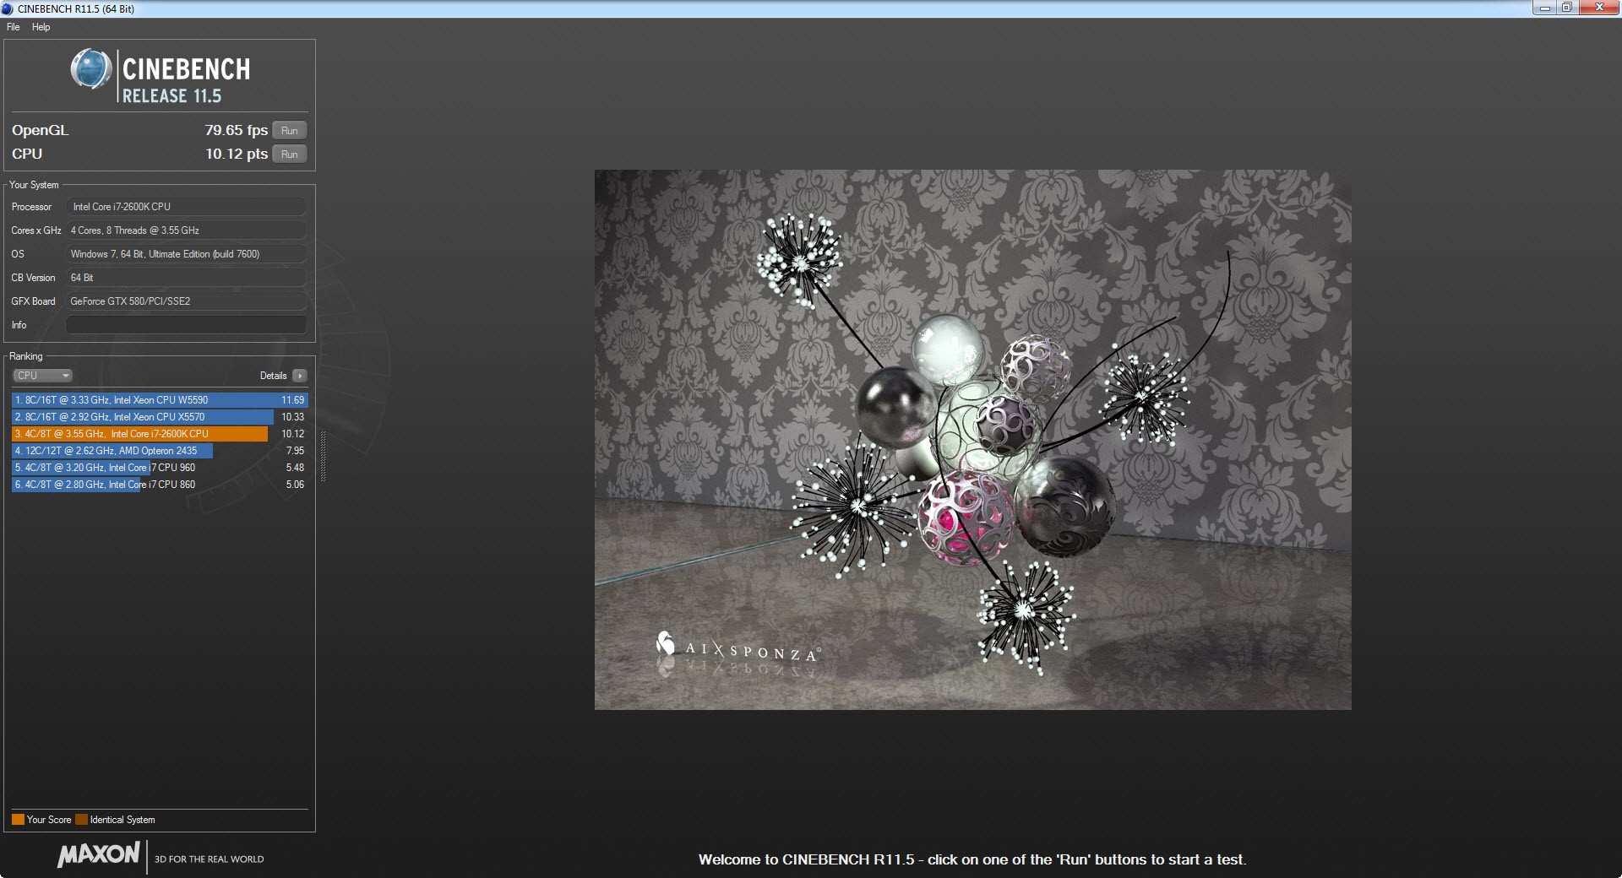Select the AMD Opteron 2435 ranking row
The width and height of the screenshot is (1622, 878).
coord(160,451)
